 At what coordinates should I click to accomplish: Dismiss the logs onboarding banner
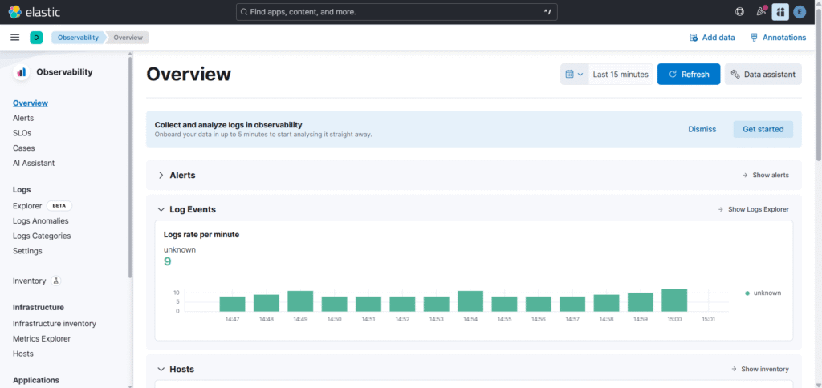tap(702, 129)
